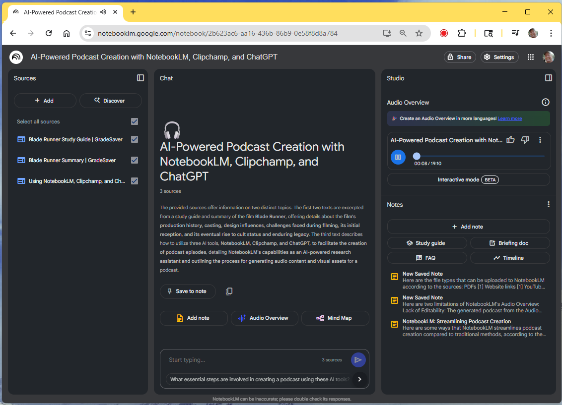Close the AI-Powered Podcast tab
This screenshot has height=405, width=562.
(115, 12)
